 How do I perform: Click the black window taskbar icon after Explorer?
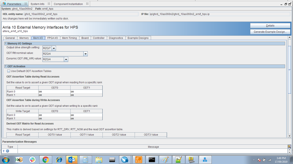[x=112, y=160]
